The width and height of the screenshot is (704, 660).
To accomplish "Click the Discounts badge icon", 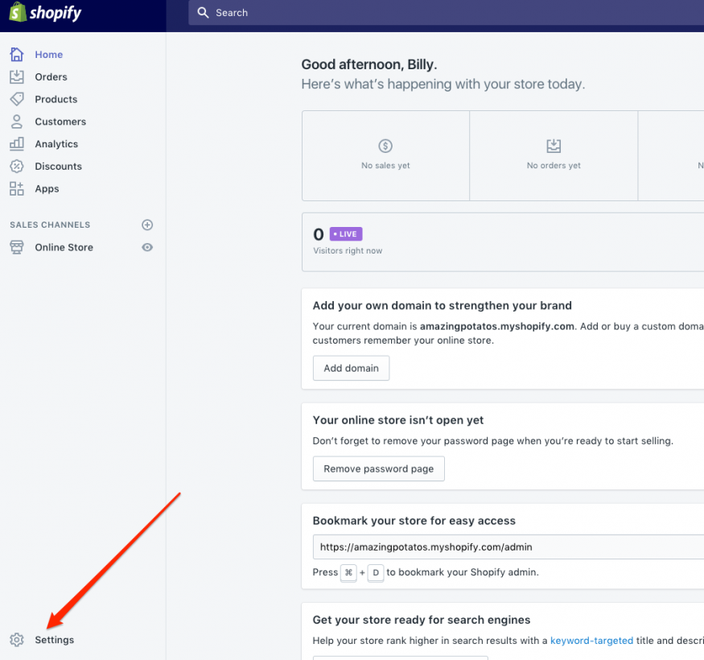I will click(x=17, y=167).
